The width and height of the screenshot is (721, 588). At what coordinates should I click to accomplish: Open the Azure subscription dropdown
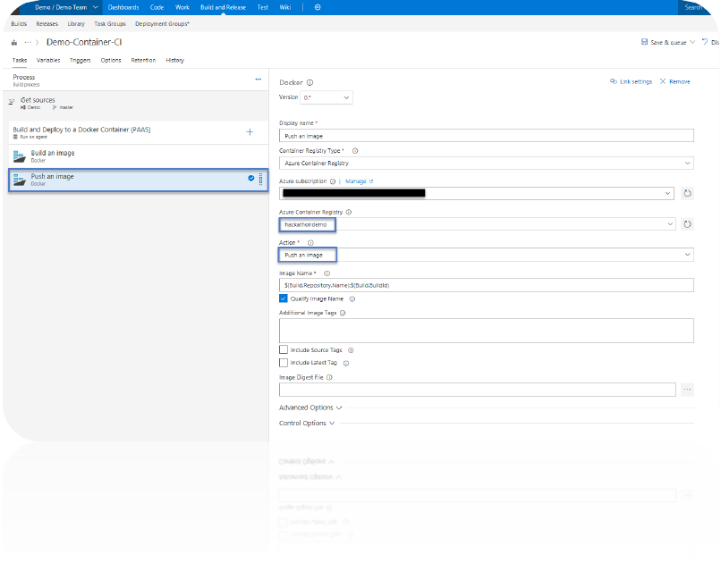[x=477, y=193]
